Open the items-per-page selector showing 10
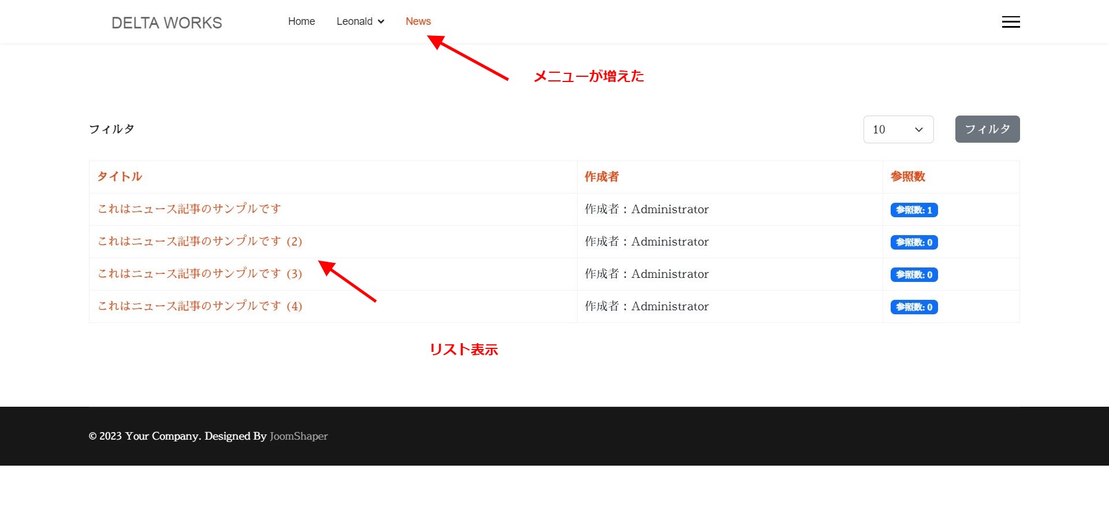Viewport: 1109px width, 524px height. tap(898, 129)
